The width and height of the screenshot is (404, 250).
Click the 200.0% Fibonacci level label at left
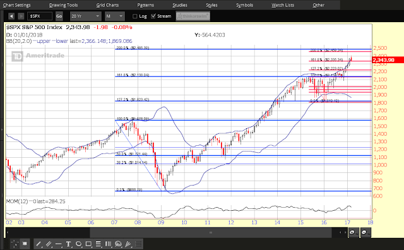(x=133, y=48)
